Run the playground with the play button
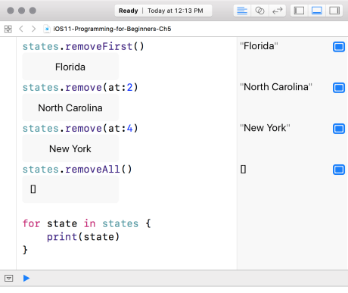348x293 pixels. click(26, 278)
